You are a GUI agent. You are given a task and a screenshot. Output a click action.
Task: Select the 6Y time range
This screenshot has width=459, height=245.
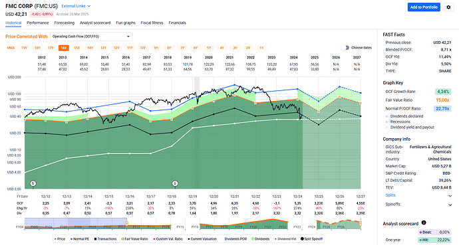coord(196,48)
